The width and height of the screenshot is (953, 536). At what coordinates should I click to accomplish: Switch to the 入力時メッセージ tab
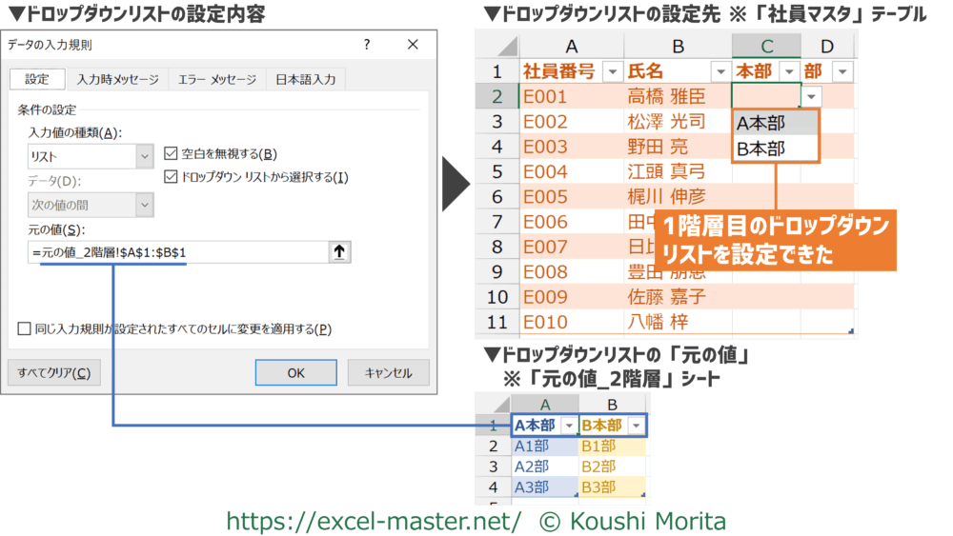pyautogui.click(x=119, y=80)
